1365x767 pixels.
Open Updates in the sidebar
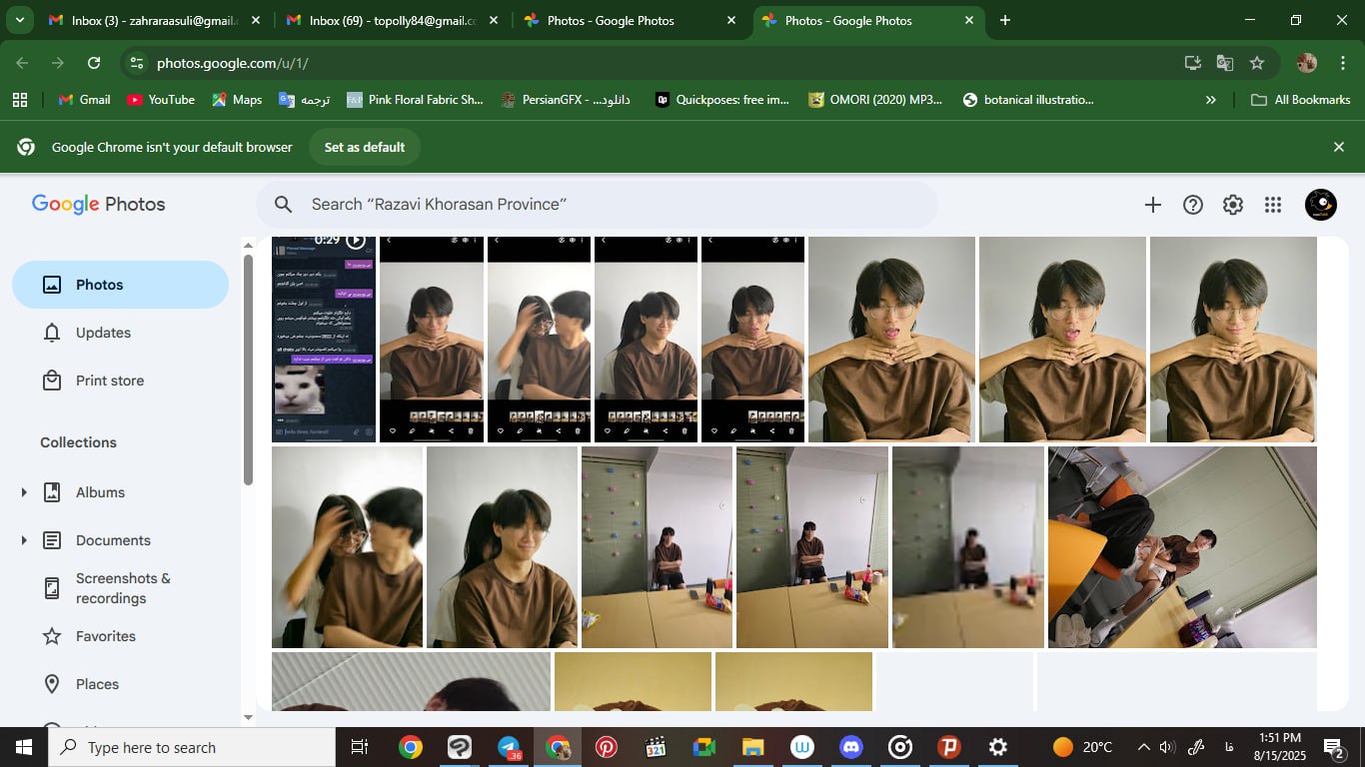(103, 333)
